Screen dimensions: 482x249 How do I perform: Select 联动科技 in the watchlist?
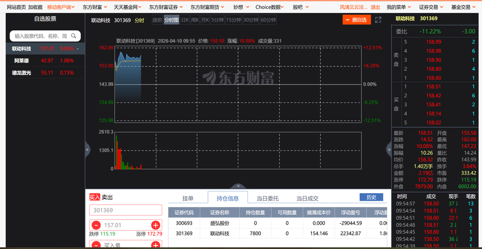click(45, 48)
